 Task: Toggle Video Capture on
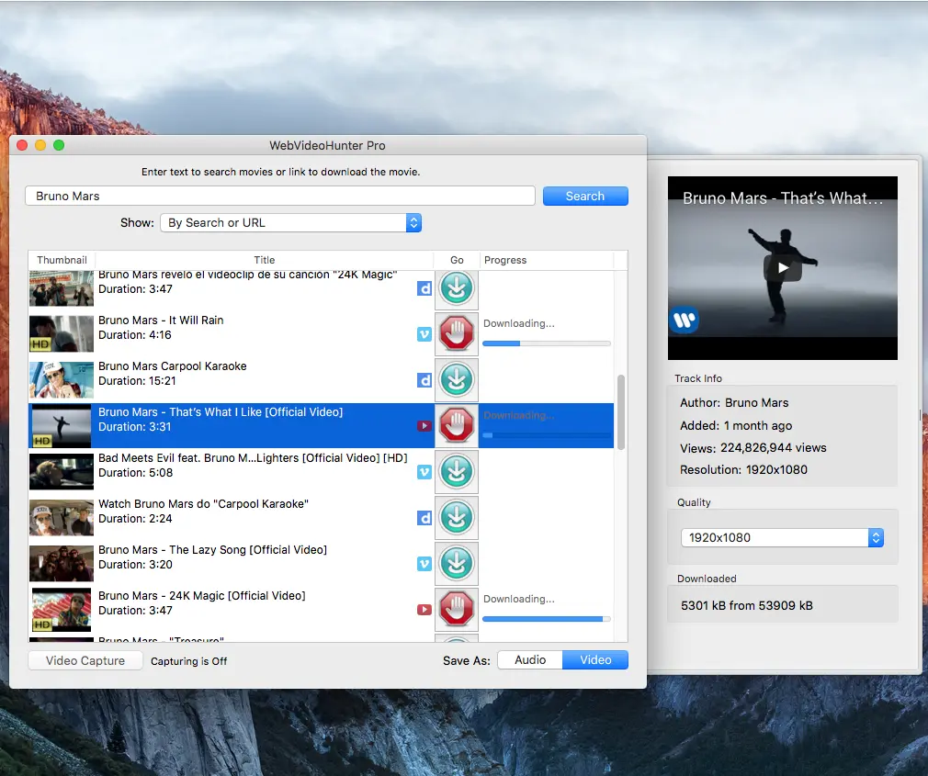click(85, 660)
